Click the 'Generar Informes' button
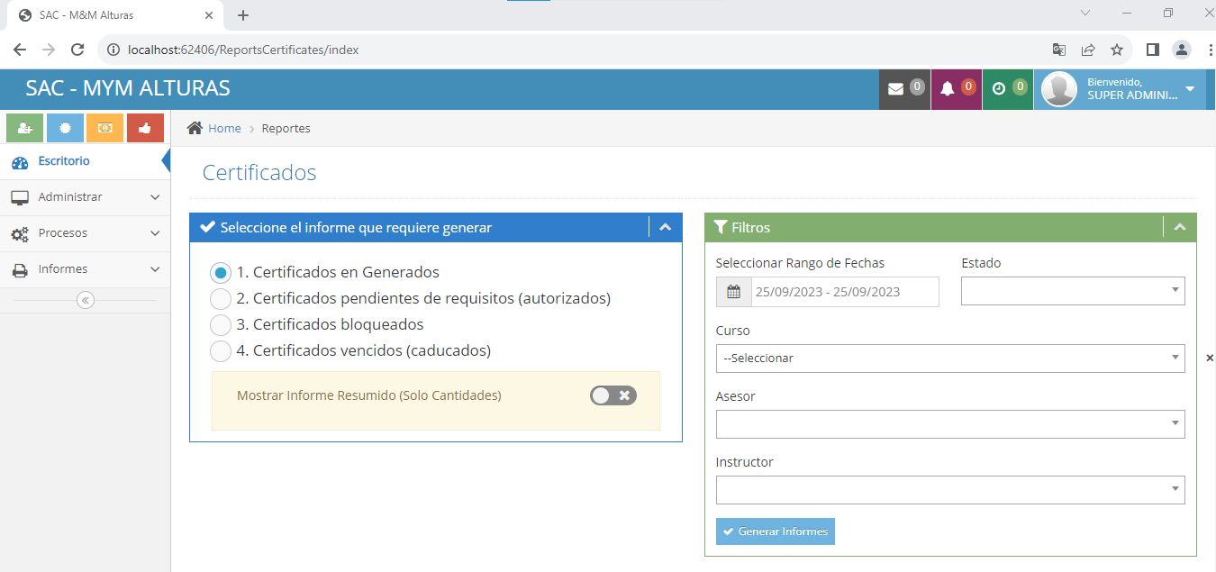 (x=775, y=531)
